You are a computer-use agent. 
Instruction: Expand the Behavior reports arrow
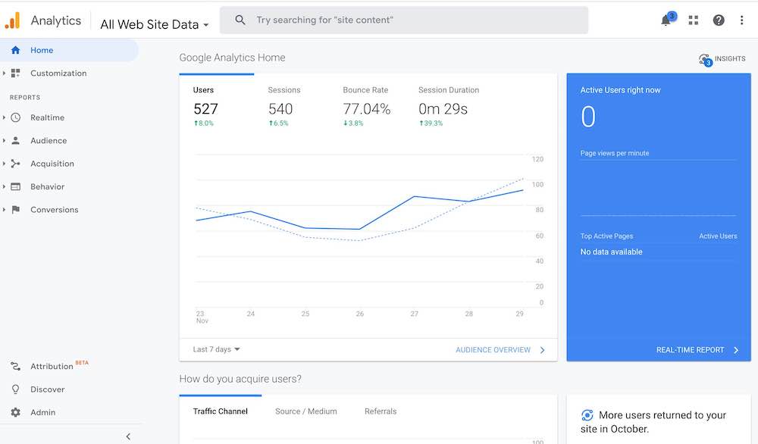(x=4, y=186)
